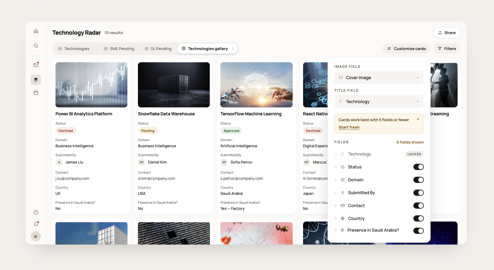Grab the Status field drag handle
The width and height of the screenshot is (494, 270).
click(x=336, y=167)
